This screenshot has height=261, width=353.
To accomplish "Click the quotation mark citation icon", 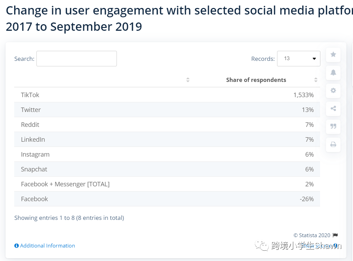I will [333, 127].
